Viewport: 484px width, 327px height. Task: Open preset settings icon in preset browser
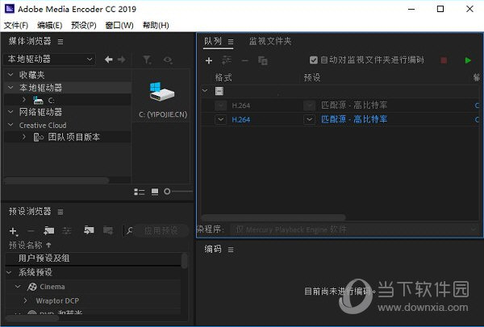point(67,230)
